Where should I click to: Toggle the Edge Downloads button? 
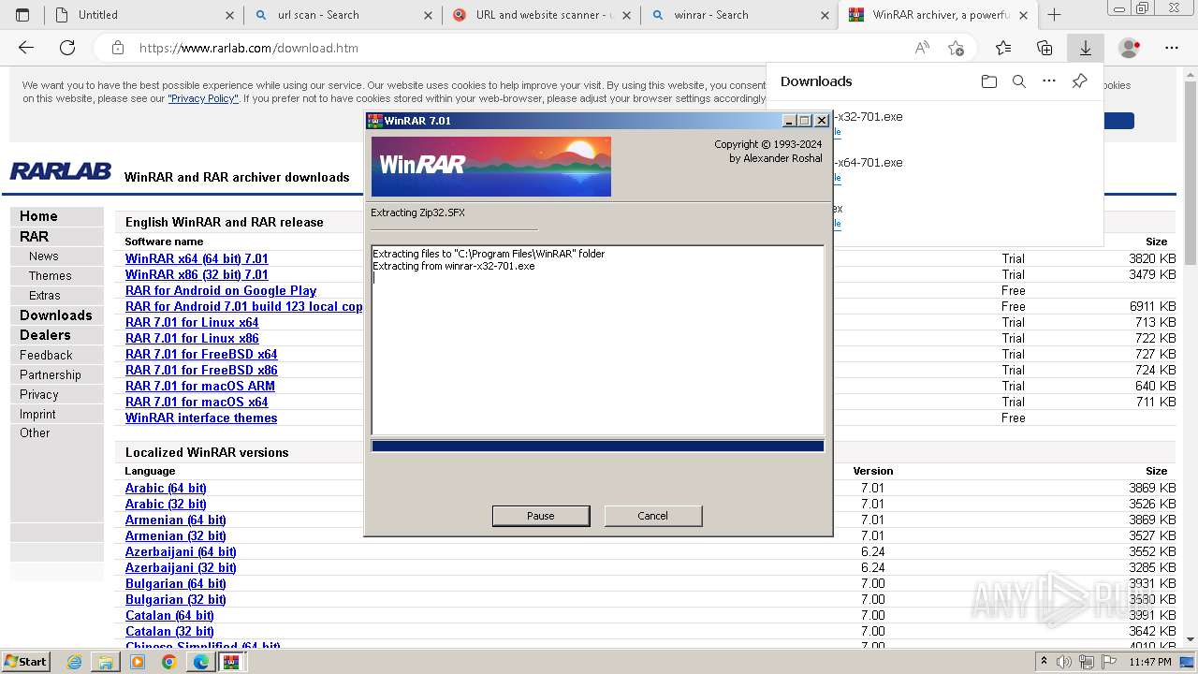click(1086, 48)
